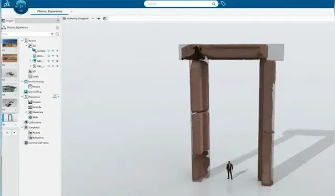The height and width of the screenshot is (196, 335).
Task: Collapse the Templates node
Action: click(22, 127)
